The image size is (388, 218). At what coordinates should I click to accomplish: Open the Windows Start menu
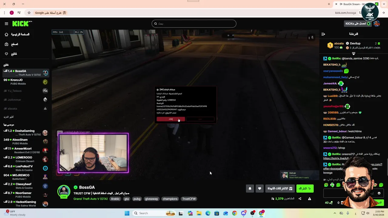tap(127, 213)
